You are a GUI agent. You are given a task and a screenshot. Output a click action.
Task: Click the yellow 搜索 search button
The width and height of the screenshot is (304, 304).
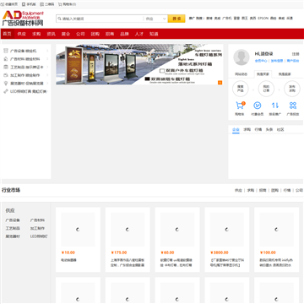176,19
